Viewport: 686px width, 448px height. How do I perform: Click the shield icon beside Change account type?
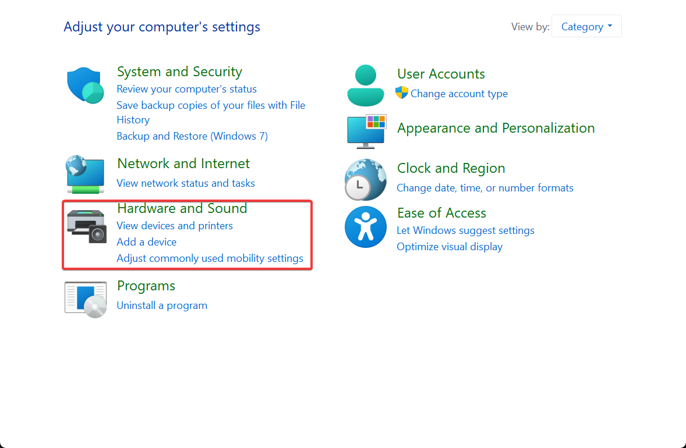pyautogui.click(x=402, y=93)
